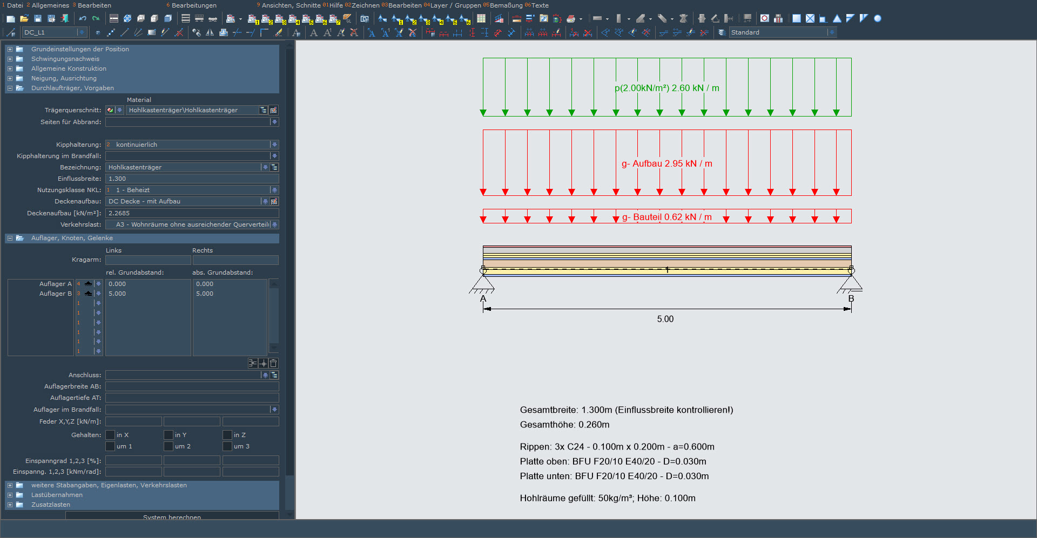This screenshot has height=538, width=1037.
Task: Click the Einflussbreite input field
Action: tap(192, 179)
